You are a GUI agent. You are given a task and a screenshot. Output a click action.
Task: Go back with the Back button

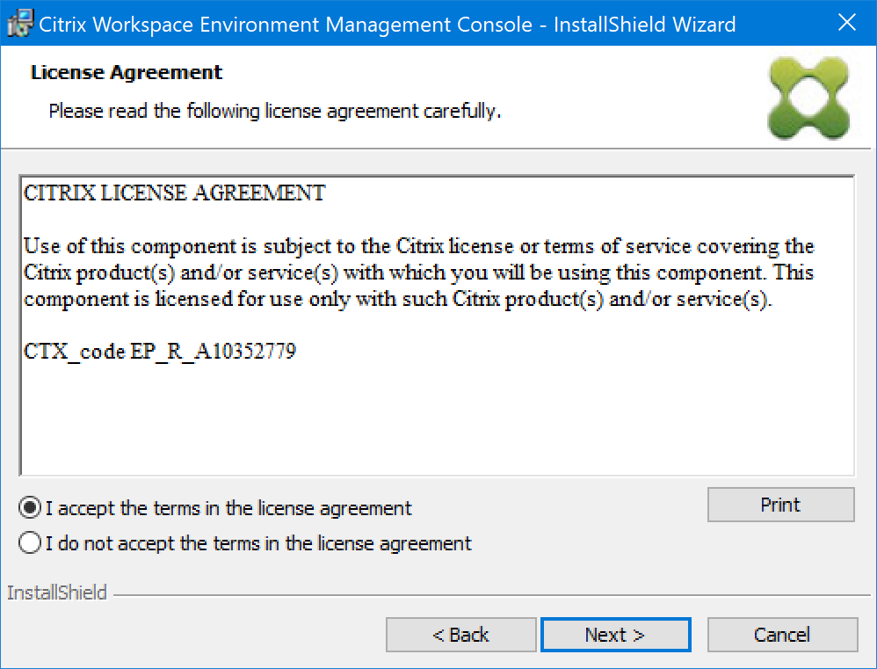pyautogui.click(x=460, y=635)
